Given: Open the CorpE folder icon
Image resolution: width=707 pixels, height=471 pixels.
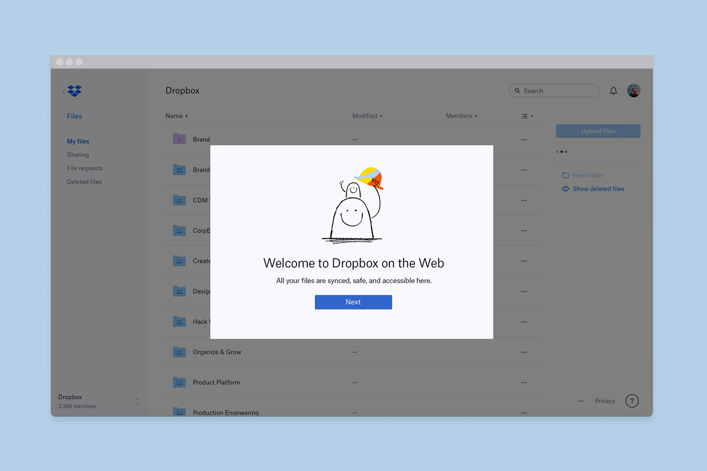Looking at the screenshot, I should (179, 230).
